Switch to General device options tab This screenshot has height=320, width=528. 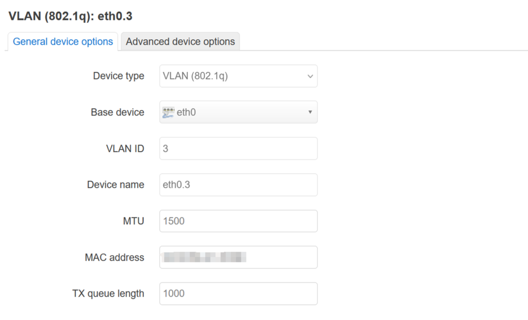[63, 42]
